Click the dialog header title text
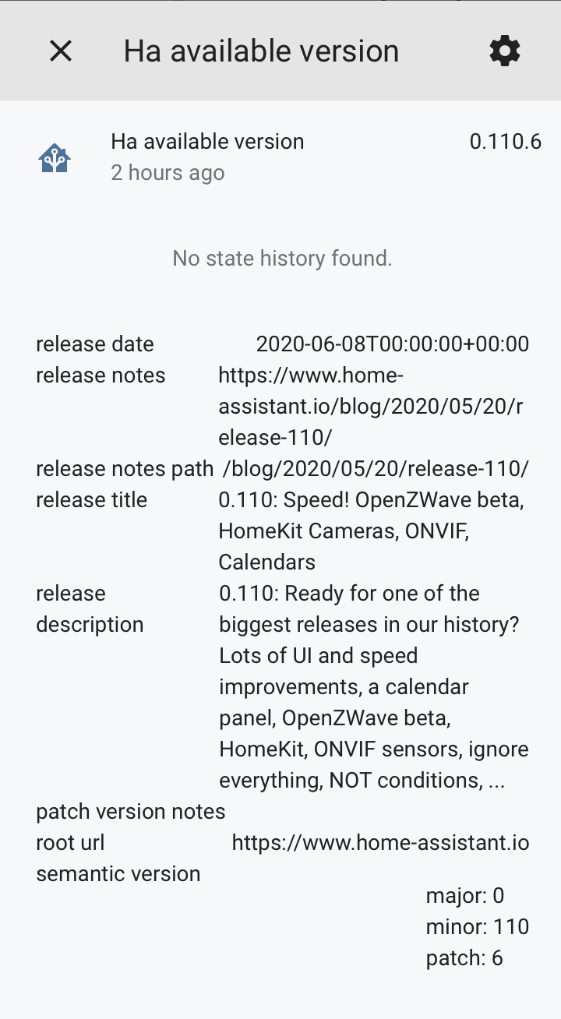This screenshot has width=561, height=1019. (x=261, y=51)
